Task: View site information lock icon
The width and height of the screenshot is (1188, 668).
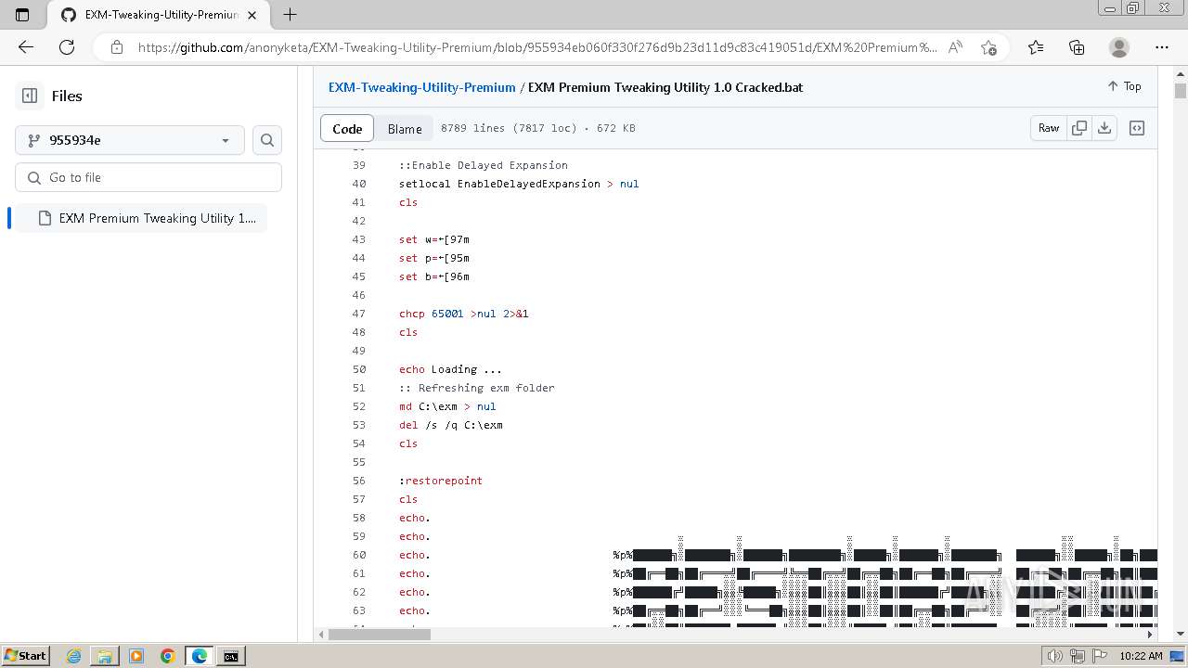Action: click(116, 47)
